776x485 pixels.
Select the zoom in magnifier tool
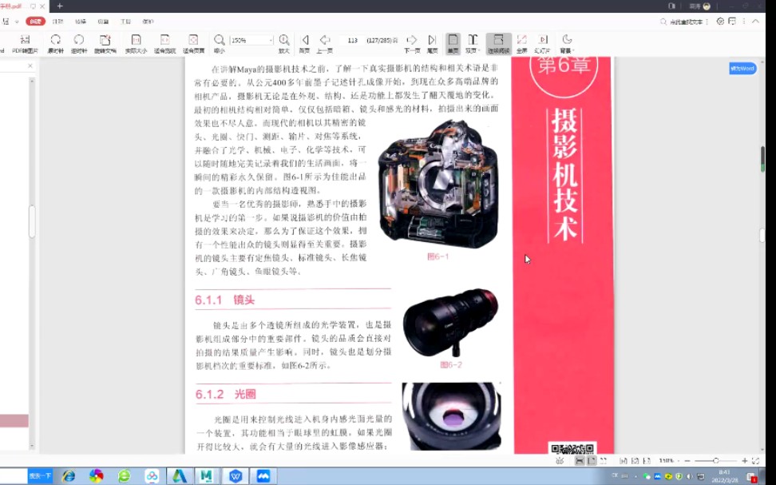click(x=283, y=38)
